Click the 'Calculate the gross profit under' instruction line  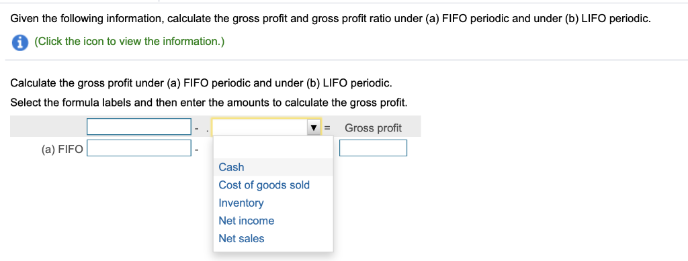point(202,83)
